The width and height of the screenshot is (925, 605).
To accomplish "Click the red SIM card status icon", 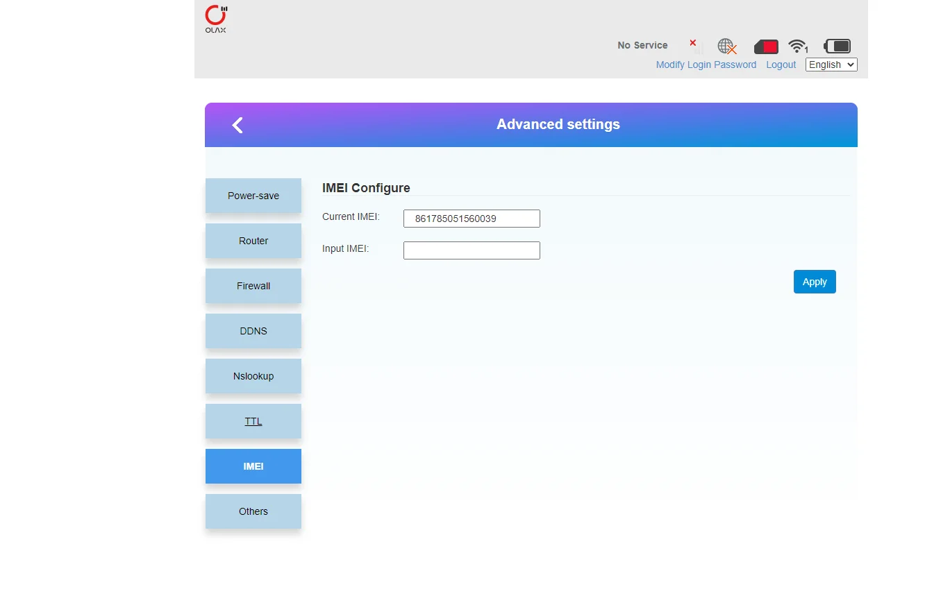I will 766,46.
